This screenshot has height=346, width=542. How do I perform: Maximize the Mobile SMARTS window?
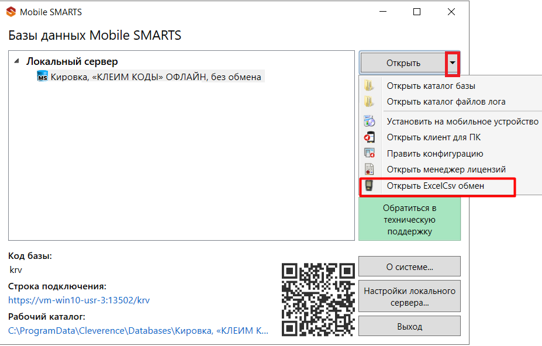pos(417,12)
